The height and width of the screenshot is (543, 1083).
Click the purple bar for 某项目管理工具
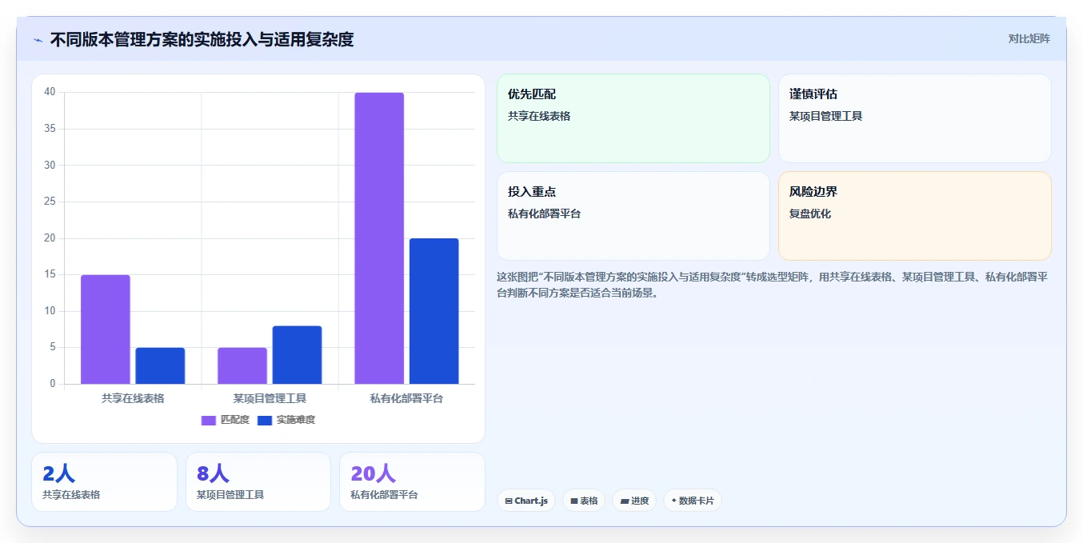click(x=242, y=365)
